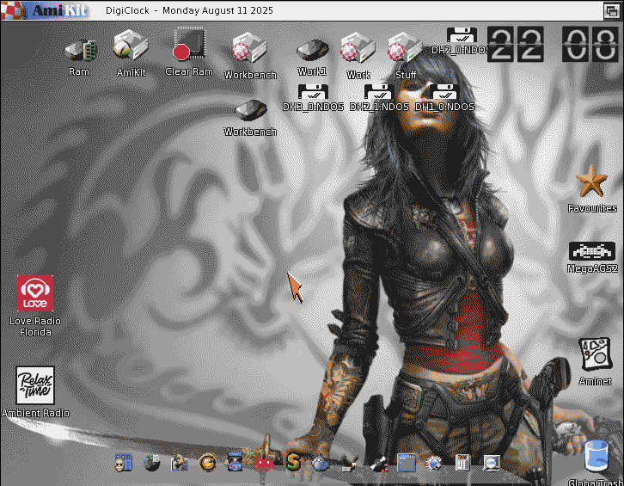Open the Workbench drawer icon with the boing ball

(x=249, y=48)
